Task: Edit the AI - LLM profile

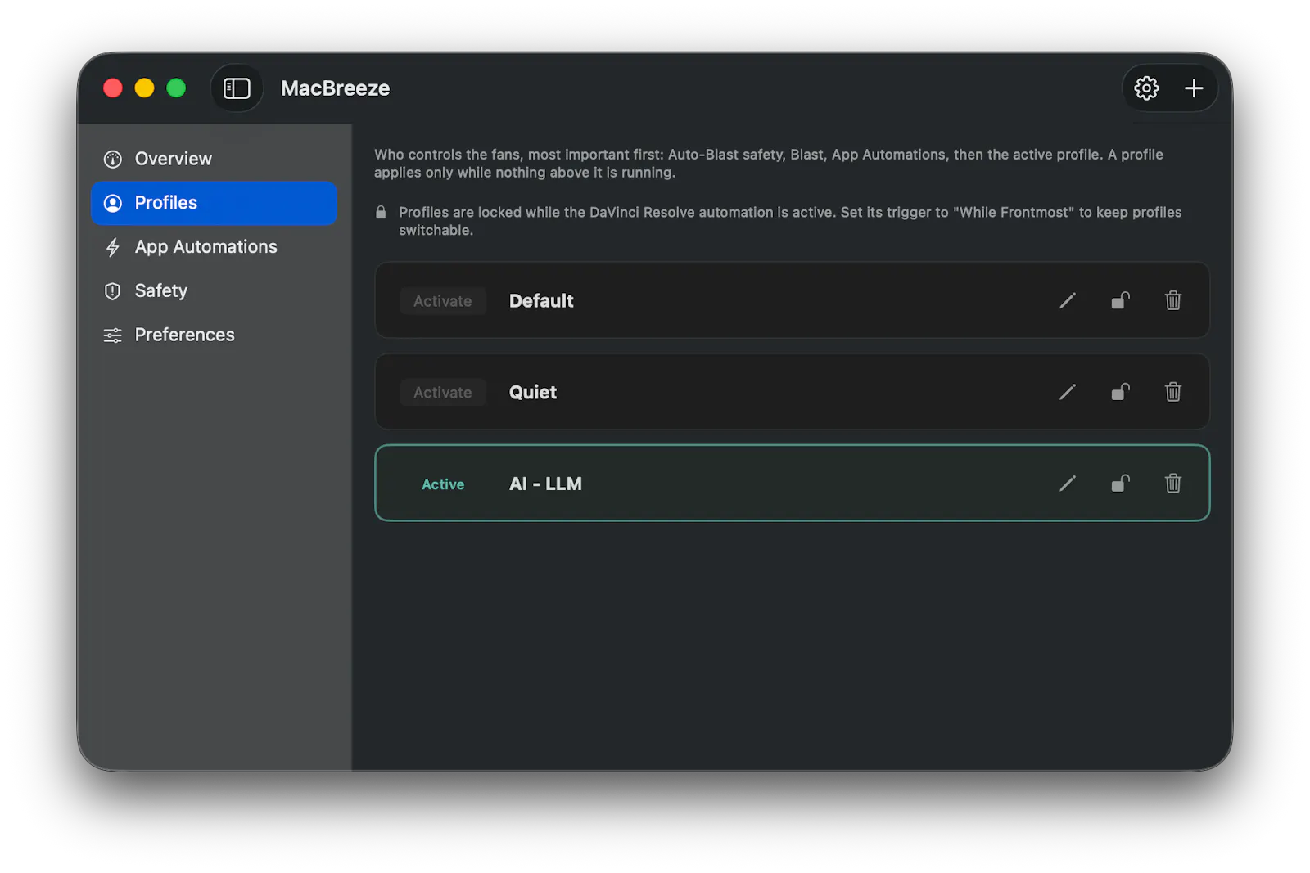Action: pos(1068,484)
